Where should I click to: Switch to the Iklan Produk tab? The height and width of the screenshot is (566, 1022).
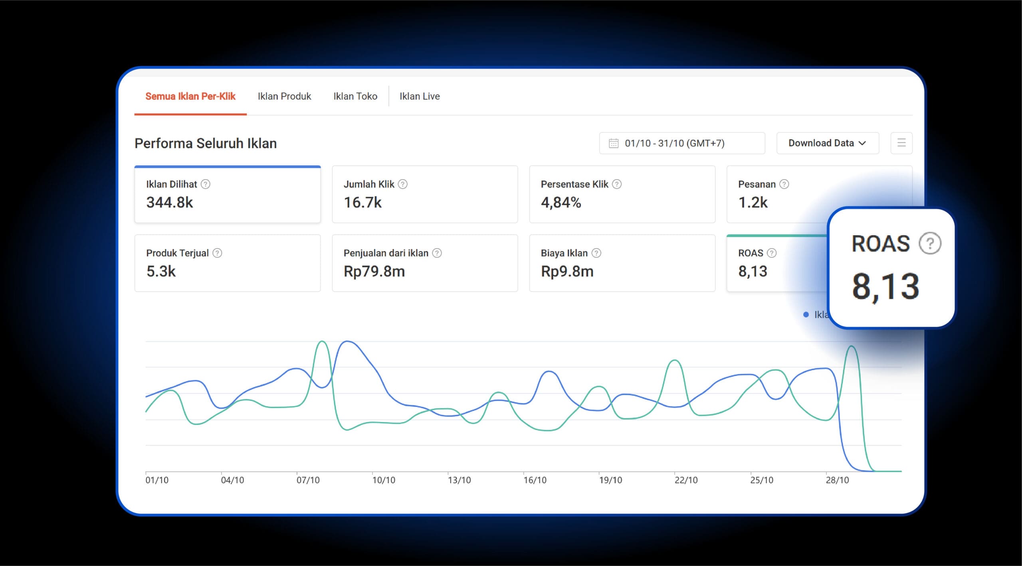(x=284, y=96)
